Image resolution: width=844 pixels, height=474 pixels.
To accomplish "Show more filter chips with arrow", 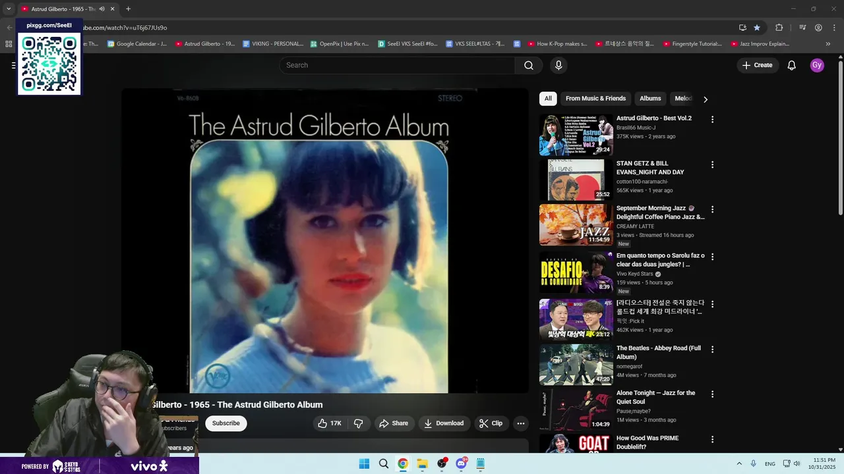I will [x=706, y=99].
